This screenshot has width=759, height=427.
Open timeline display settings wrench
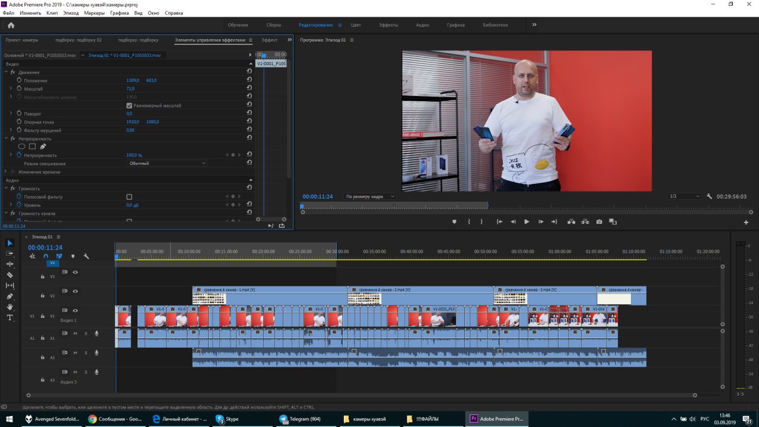[x=87, y=256]
